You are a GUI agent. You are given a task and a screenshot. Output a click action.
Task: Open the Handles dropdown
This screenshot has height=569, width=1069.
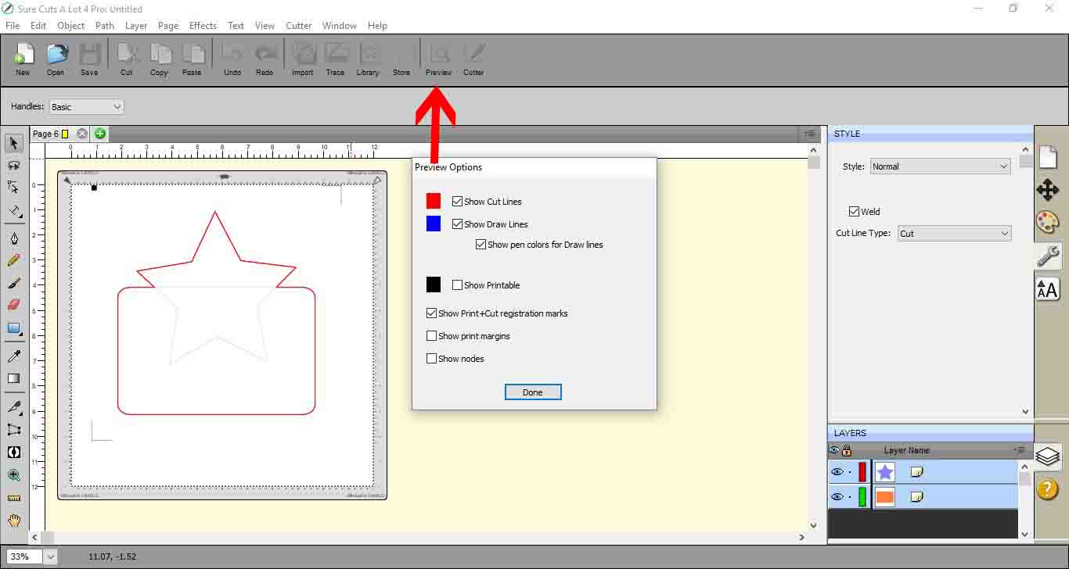[87, 107]
